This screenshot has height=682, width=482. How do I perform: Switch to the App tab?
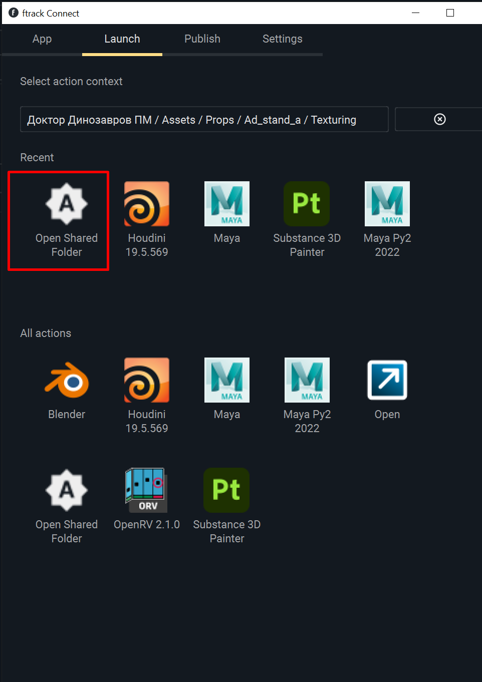(x=42, y=39)
